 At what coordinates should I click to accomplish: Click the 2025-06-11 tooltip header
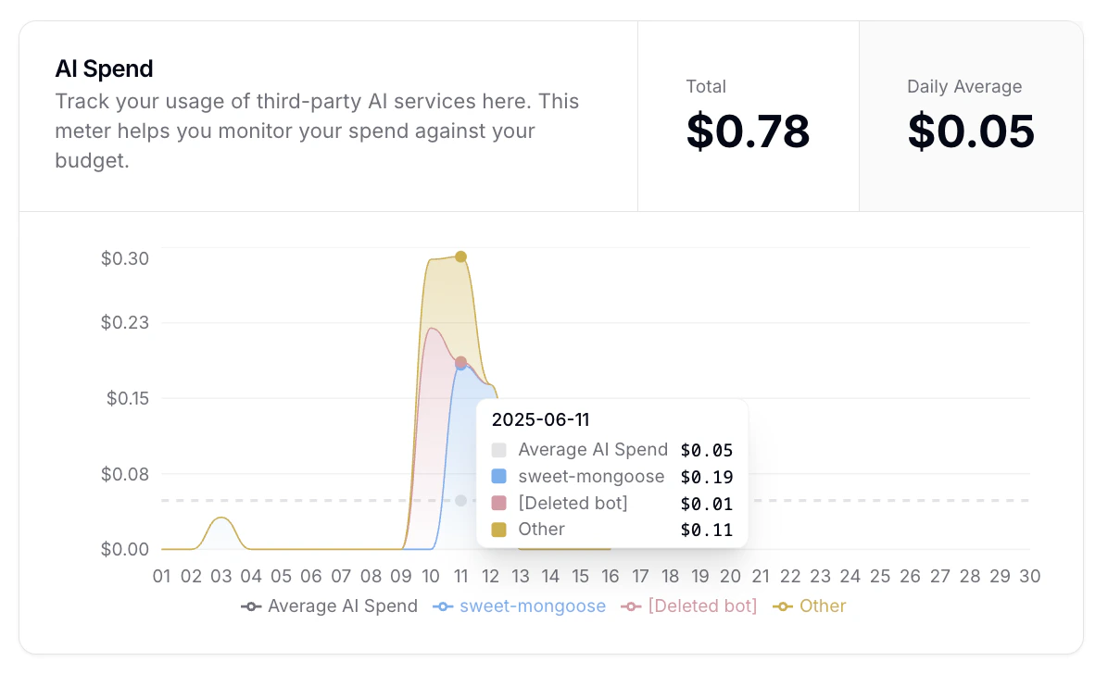click(x=540, y=419)
